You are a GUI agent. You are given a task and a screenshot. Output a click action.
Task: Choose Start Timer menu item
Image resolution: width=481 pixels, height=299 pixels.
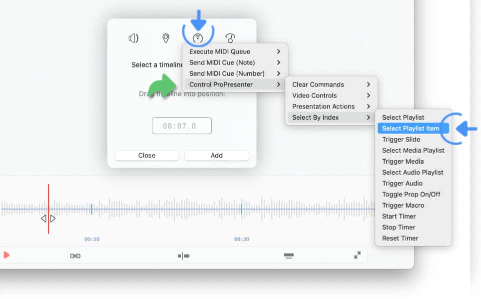pos(413,217)
